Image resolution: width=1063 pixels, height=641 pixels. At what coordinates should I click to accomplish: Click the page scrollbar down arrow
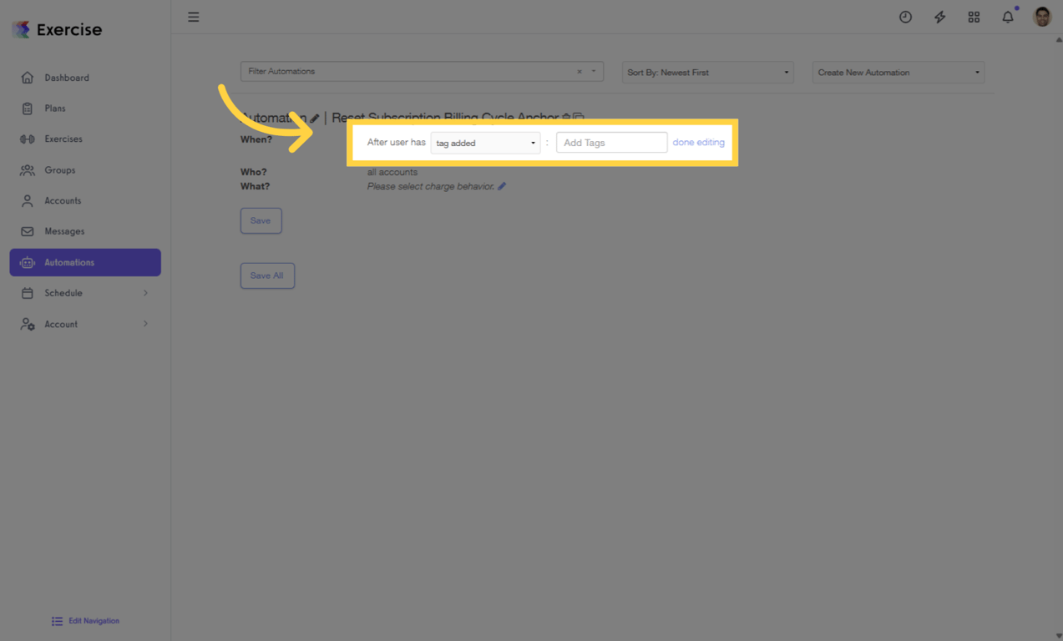coord(1058,636)
